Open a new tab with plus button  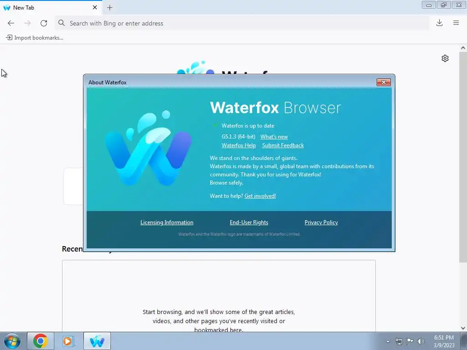[109, 8]
